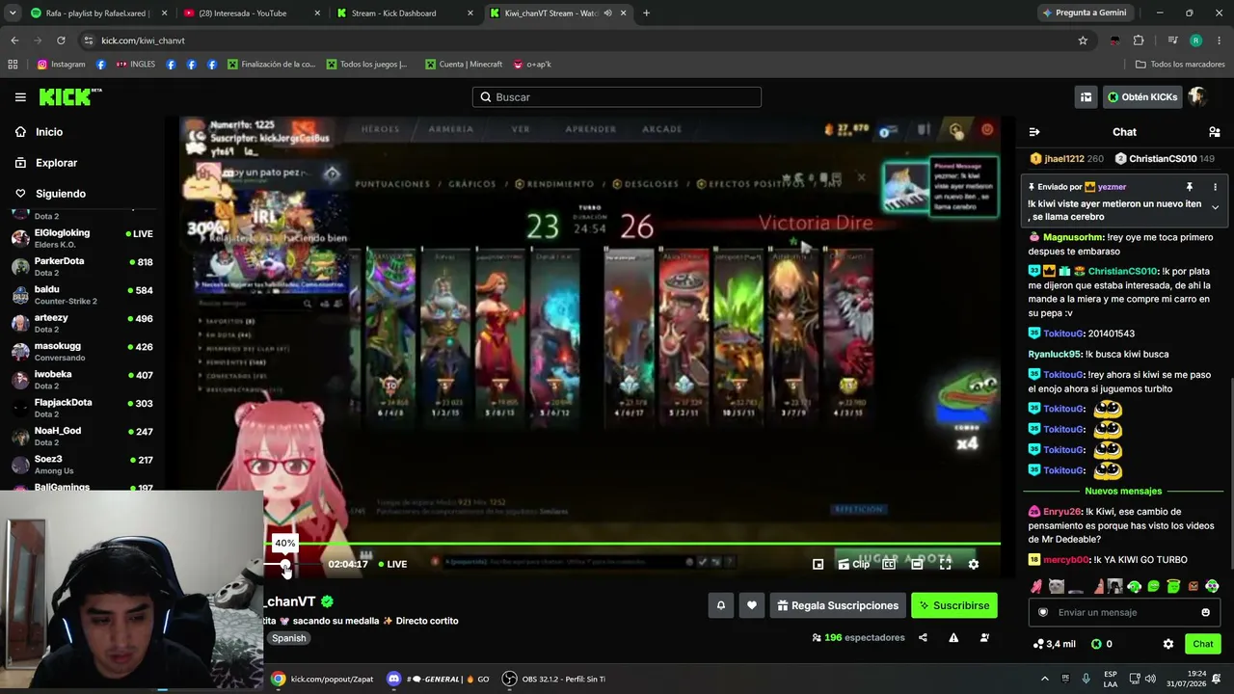Open the user profile avatar menu
Image resolution: width=1234 pixels, height=694 pixels.
(1197, 97)
